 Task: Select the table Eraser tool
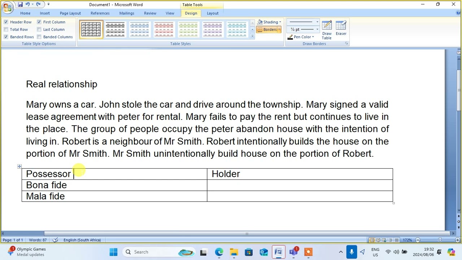coord(341,28)
